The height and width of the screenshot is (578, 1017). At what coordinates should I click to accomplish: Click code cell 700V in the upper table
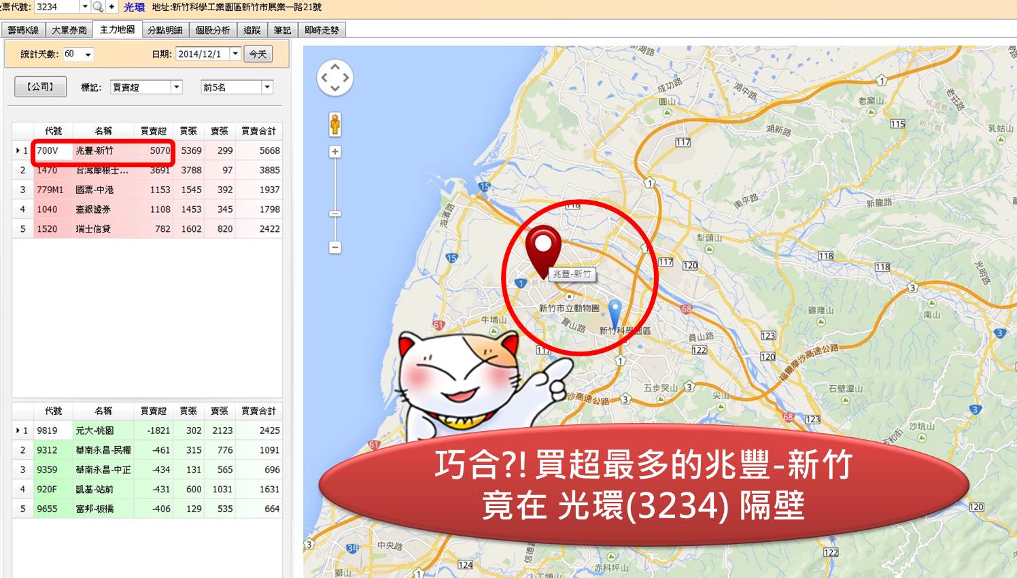click(53, 150)
